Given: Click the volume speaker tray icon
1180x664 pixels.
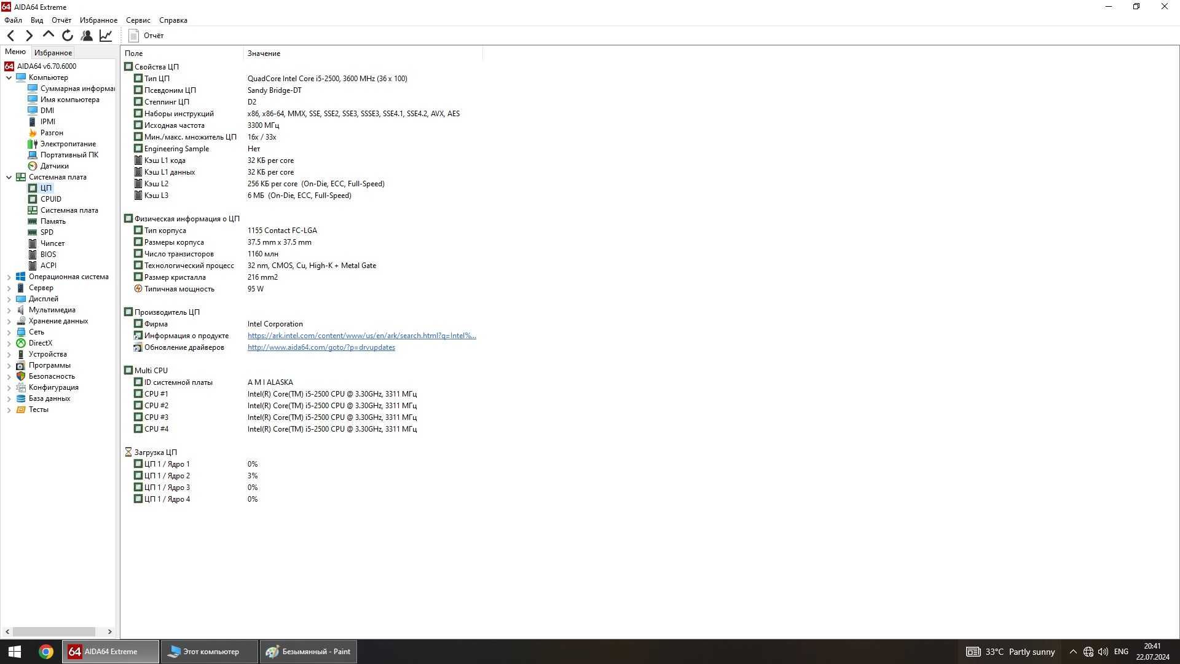Looking at the screenshot, I should 1103,652.
